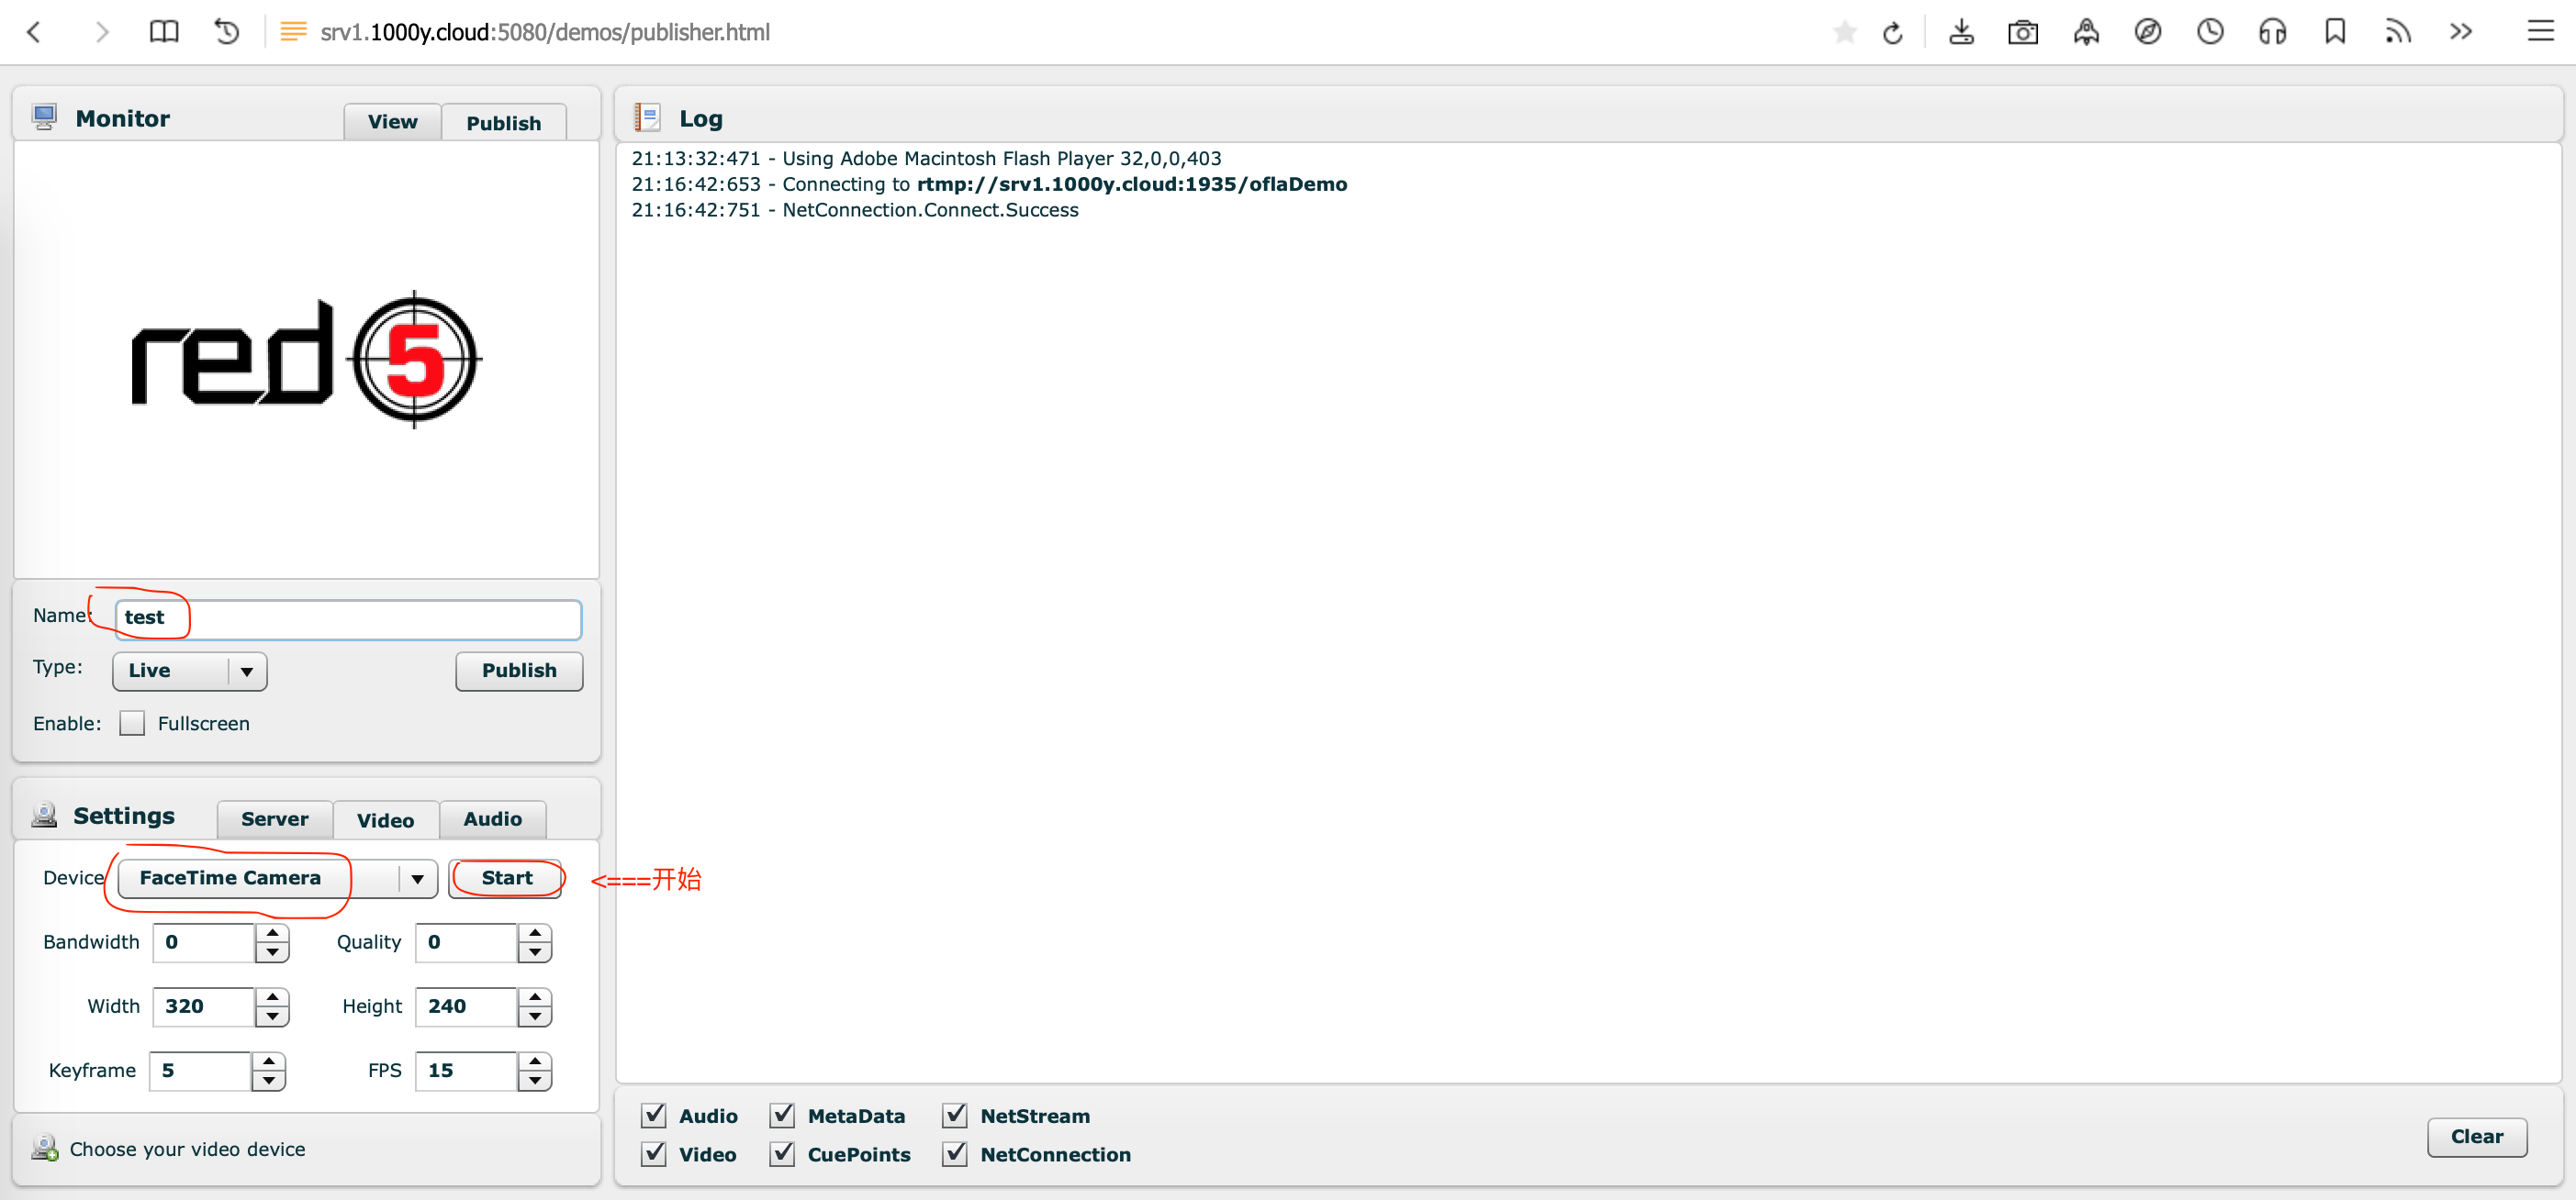This screenshot has height=1200, width=2576.
Task: Focus the stream Name field
Action: (348, 618)
